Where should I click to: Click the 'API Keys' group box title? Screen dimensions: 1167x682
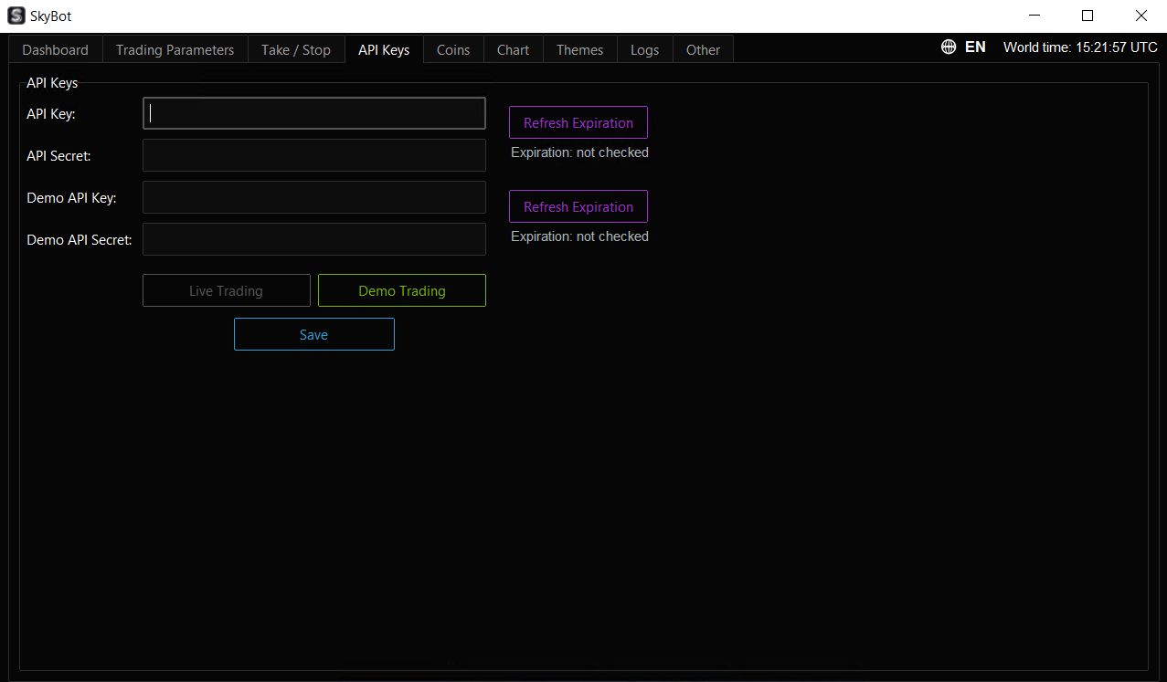pos(52,83)
